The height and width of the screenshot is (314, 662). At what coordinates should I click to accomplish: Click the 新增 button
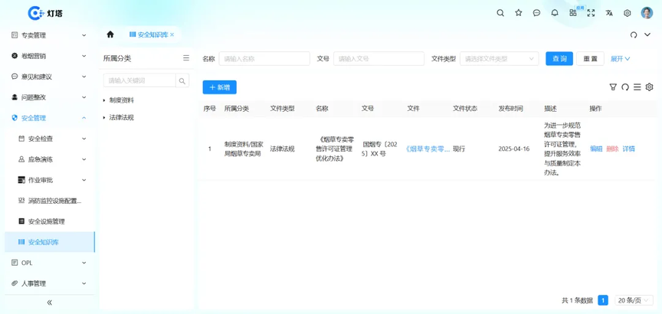coord(220,87)
